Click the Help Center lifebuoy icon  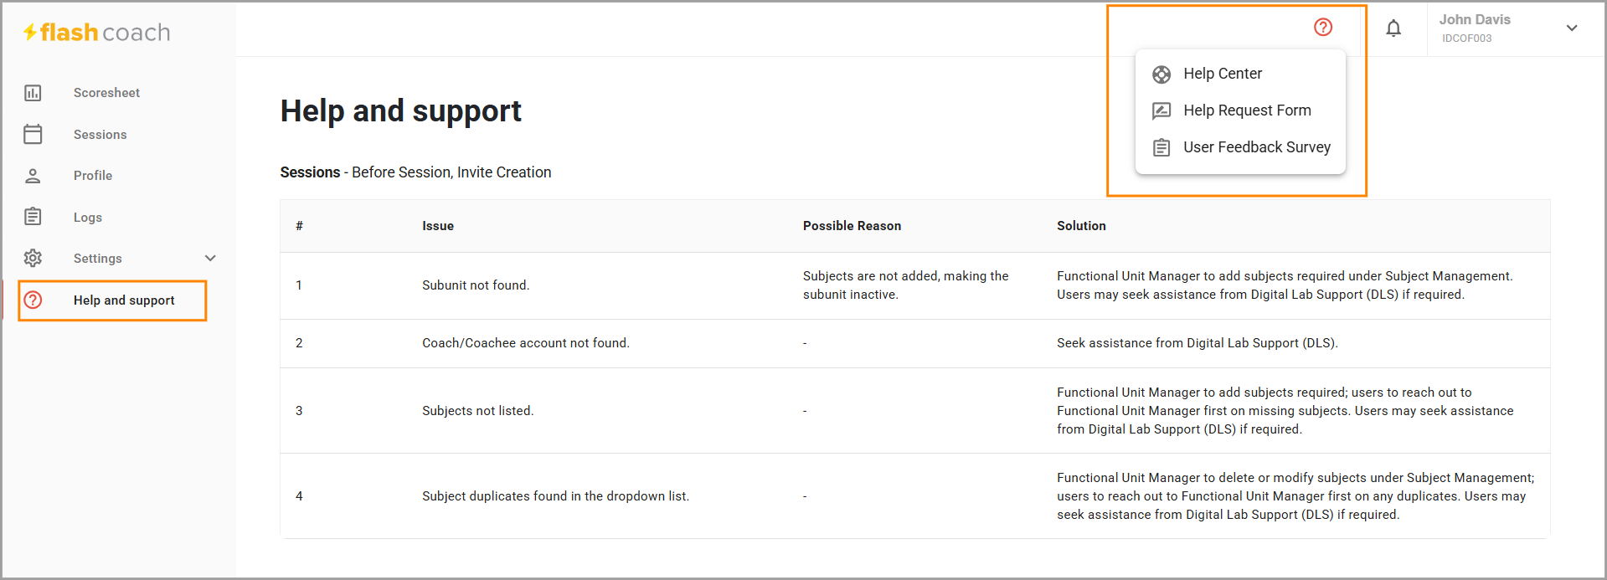1161,74
